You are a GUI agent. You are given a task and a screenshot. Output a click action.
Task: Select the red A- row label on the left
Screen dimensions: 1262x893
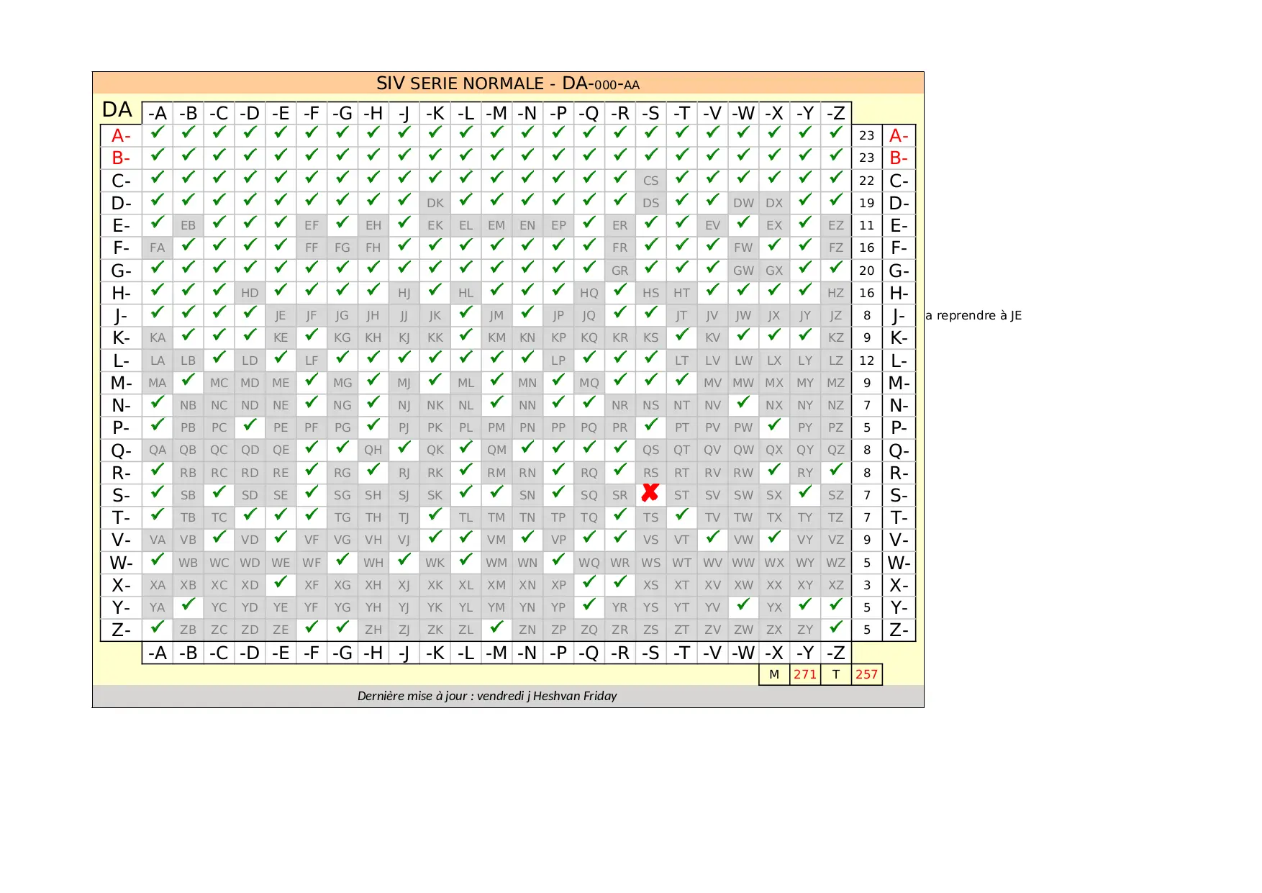121,135
